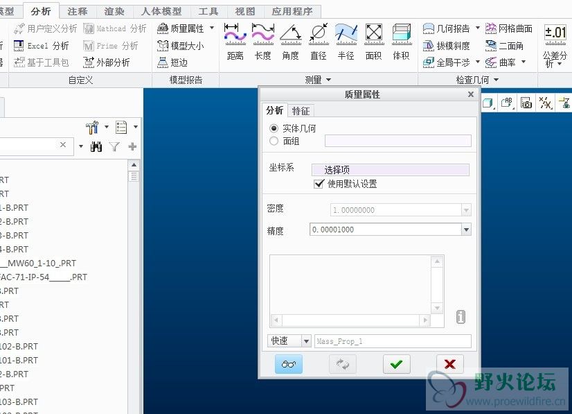Click the info icon in 质量属性 dialog
572x414 pixels.
click(461, 317)
